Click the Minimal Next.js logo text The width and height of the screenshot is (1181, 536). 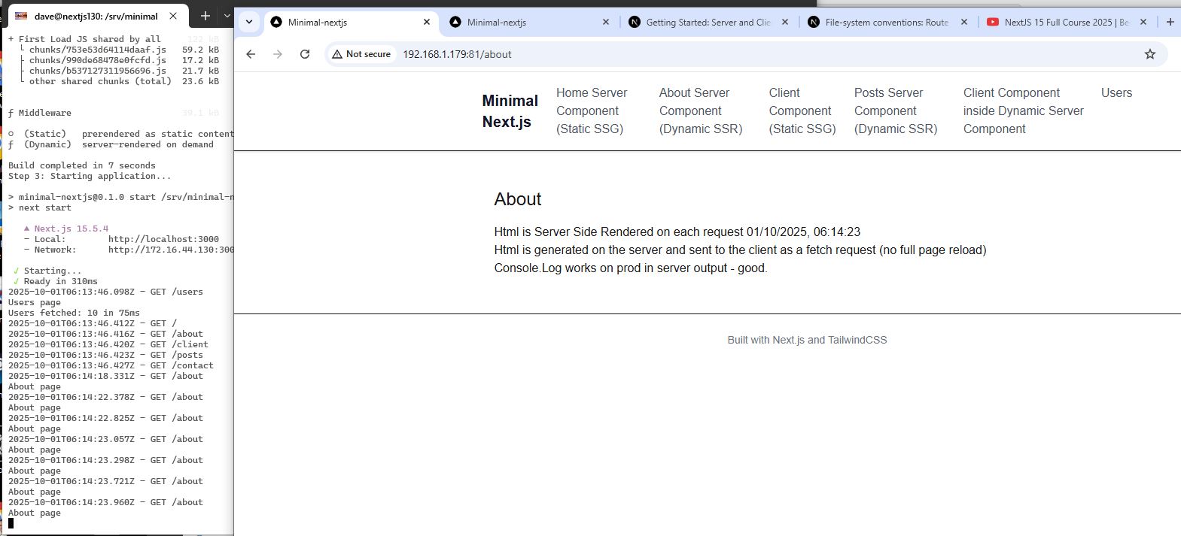click(x=510, y=111)
